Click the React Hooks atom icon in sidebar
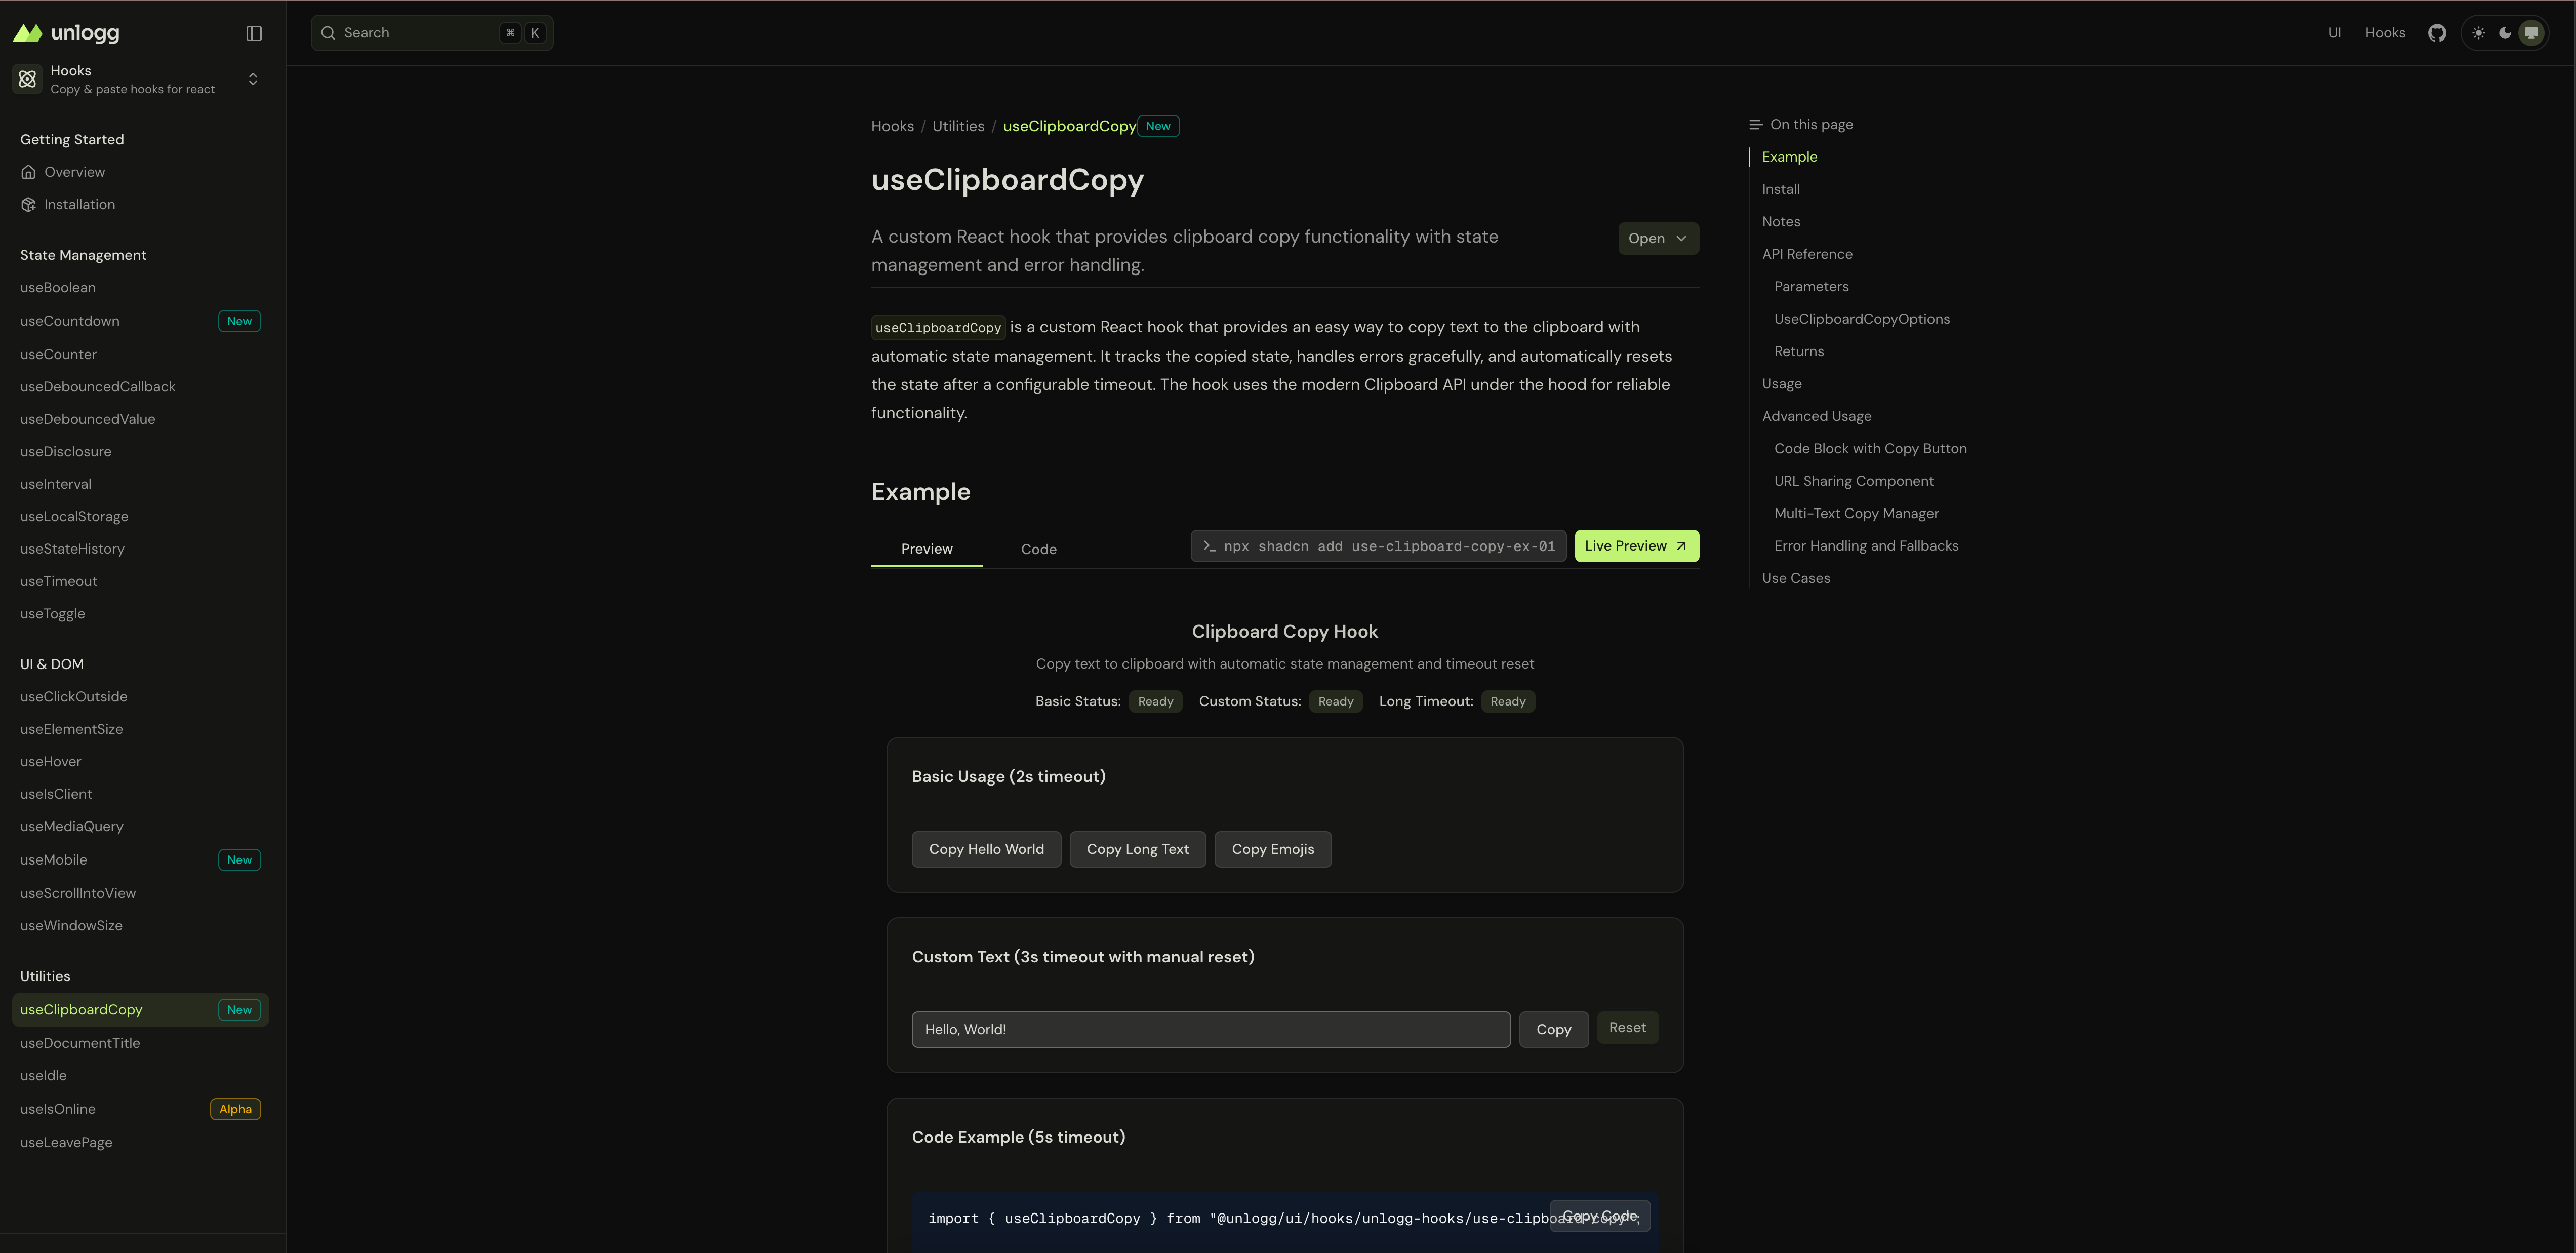2576x1253 pixels. tap(27, 79)
